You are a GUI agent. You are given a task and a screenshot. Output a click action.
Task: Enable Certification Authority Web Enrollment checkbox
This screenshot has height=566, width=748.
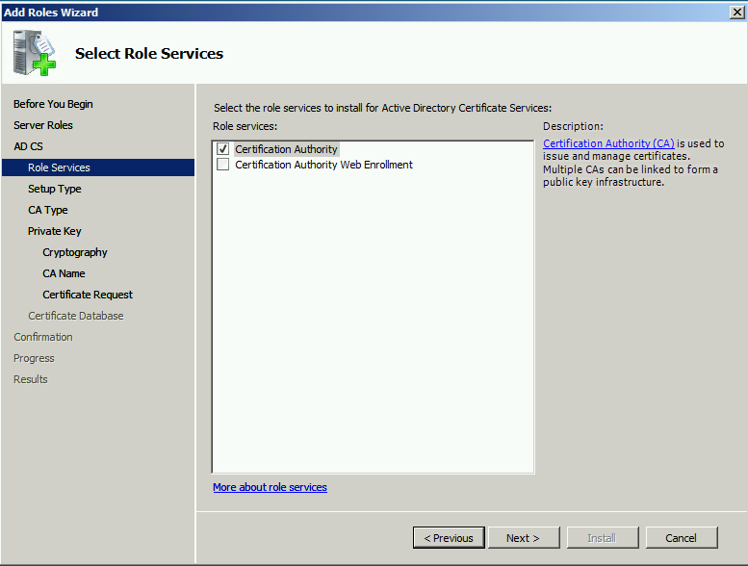coord(222,165)
